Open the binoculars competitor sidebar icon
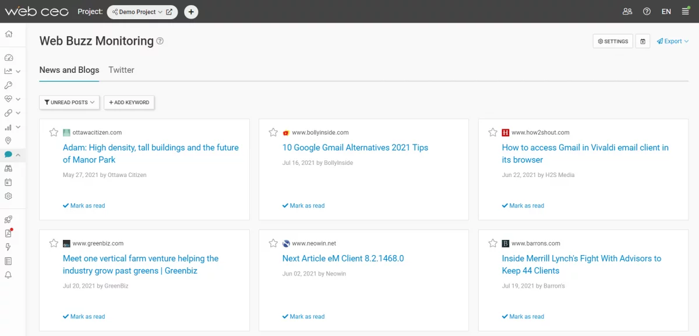 tap(8, 168)
